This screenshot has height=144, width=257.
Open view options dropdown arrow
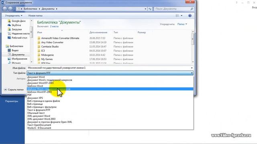pos(182,16)
